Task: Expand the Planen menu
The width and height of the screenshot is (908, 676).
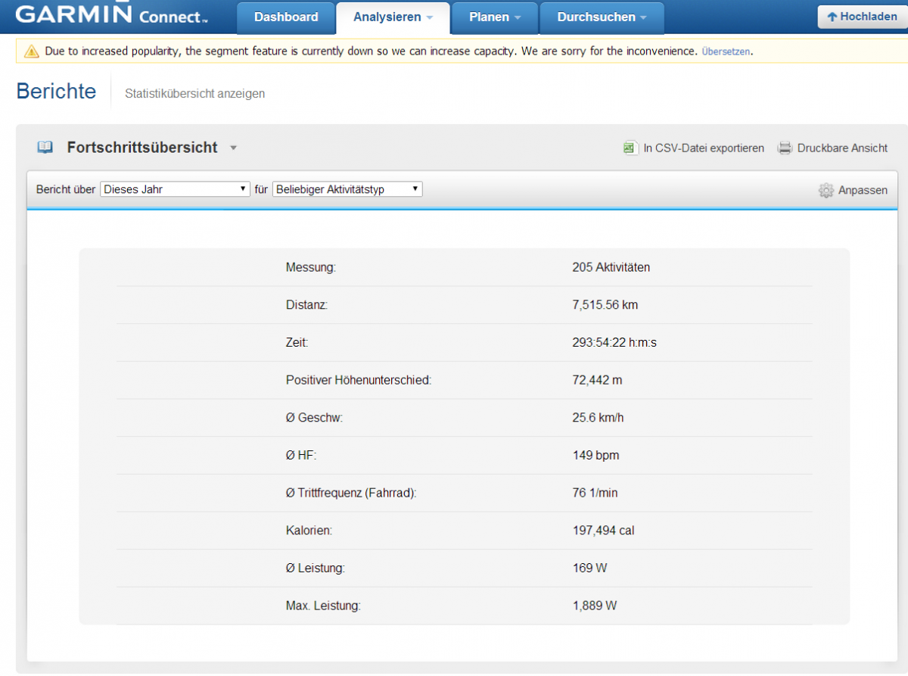Action: point(495,17)
